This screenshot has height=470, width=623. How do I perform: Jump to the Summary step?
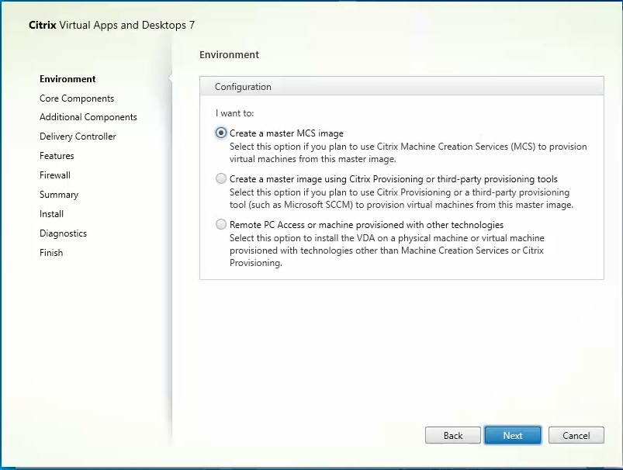58,194
